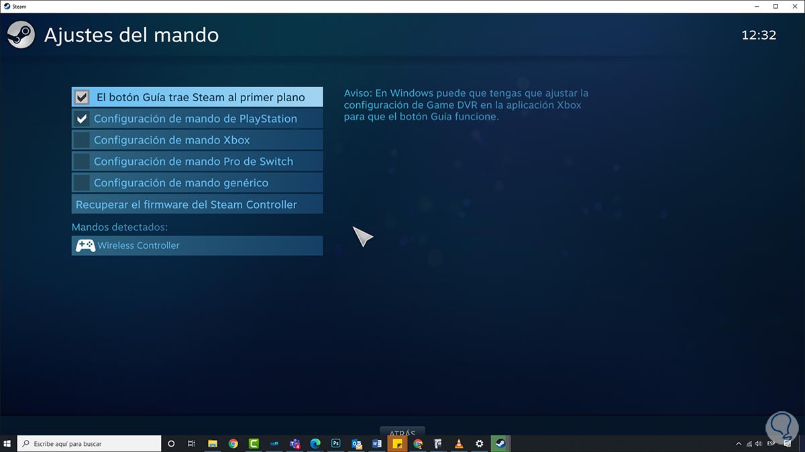This screenshot has width=805, height=452.
Task: Open Outlook from the taskbar
Action: [356, 443]
